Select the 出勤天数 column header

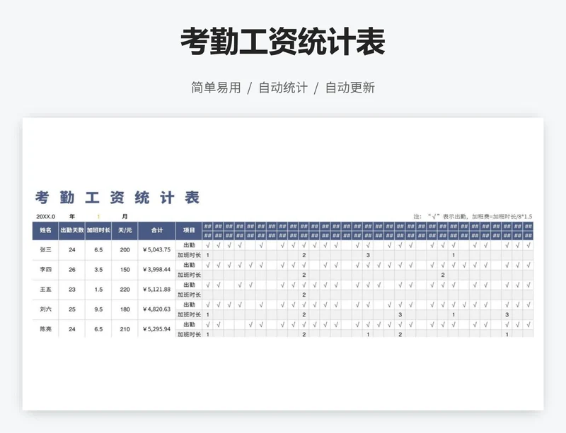click(x=71, y=230)
